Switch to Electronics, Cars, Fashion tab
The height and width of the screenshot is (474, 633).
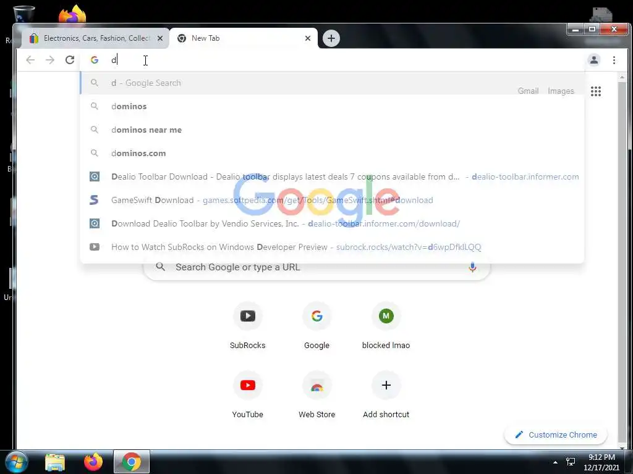click(x=95, y=38)
